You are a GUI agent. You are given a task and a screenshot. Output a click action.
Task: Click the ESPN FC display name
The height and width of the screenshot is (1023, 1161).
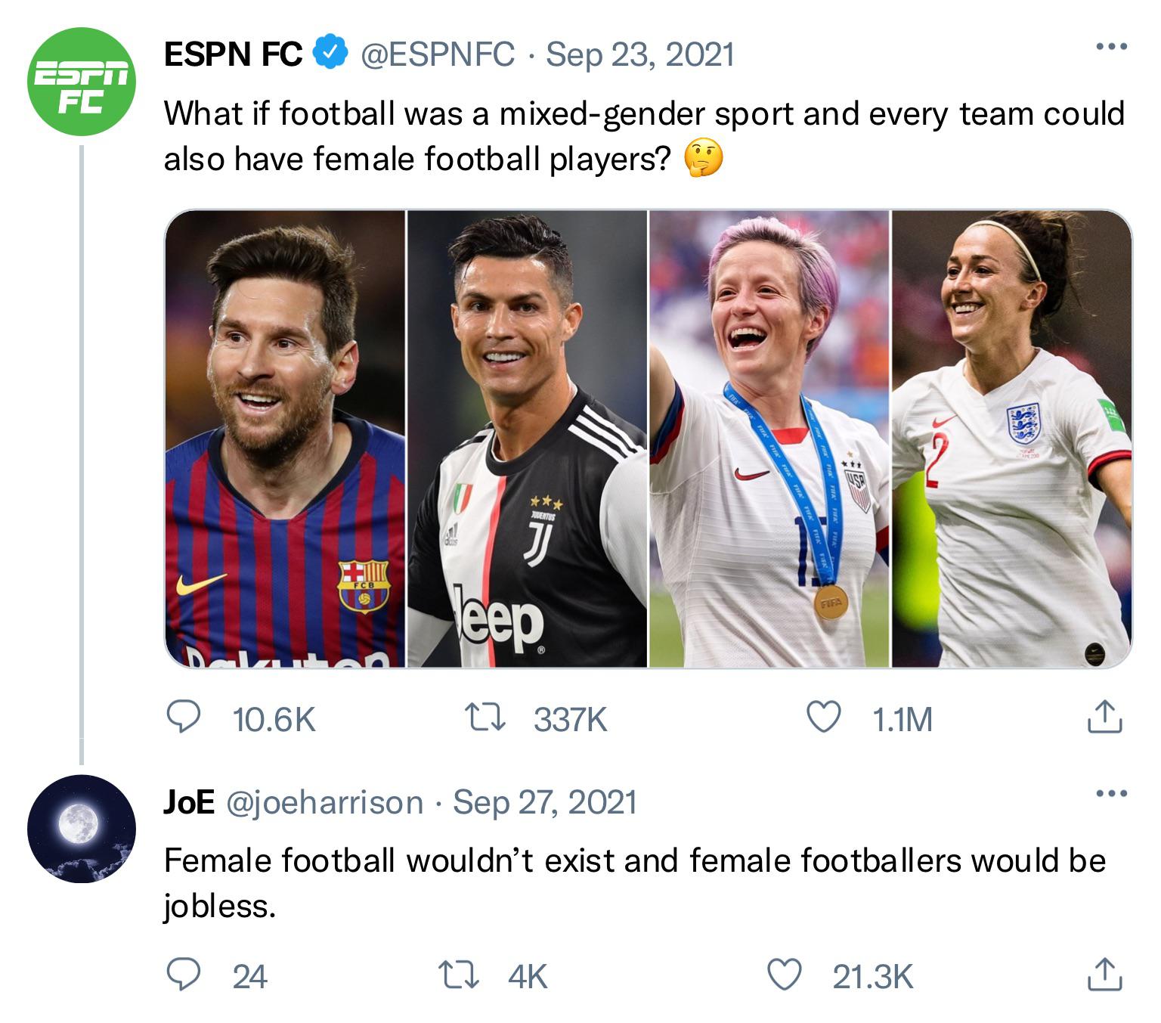point(233,54)
